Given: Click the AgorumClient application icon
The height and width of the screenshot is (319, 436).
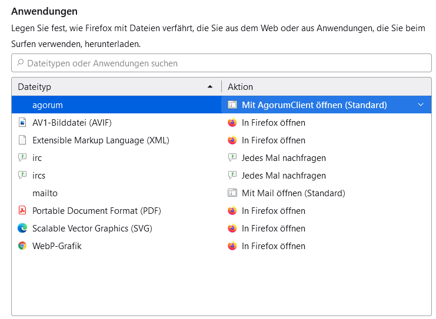Looking at the screenshot, I should [x=232, y=105].
